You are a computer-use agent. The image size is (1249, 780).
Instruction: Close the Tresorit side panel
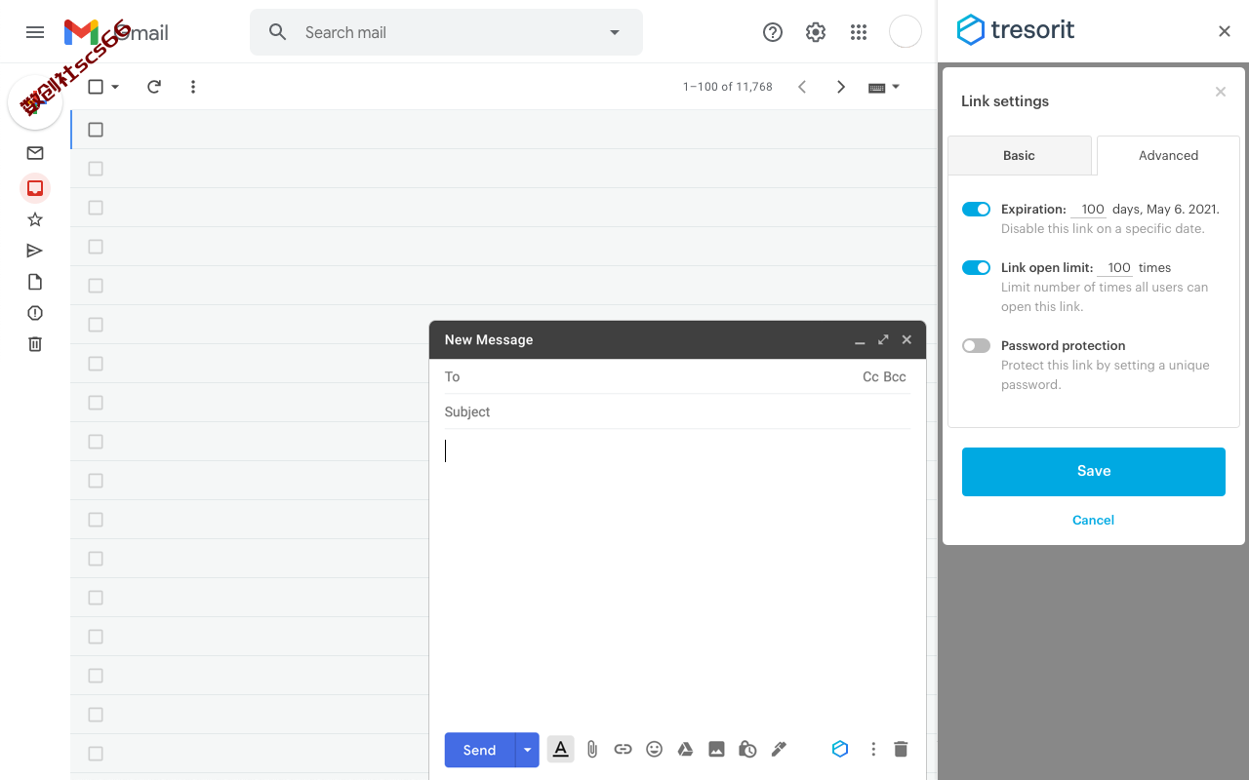coord(1225,31)
